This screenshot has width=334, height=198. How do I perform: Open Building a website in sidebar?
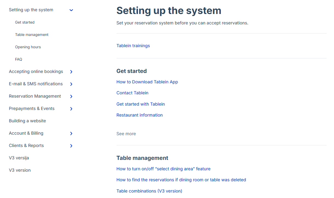point(27,121)
